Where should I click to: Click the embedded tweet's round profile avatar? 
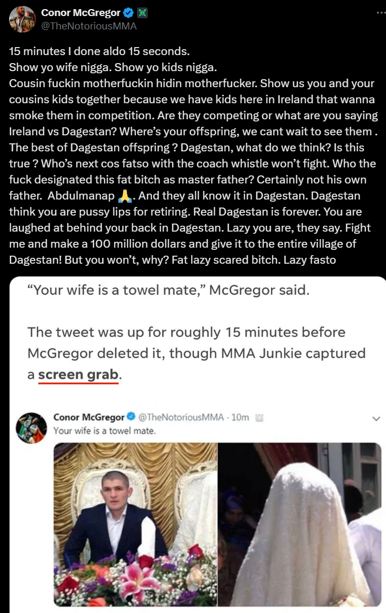31,428
